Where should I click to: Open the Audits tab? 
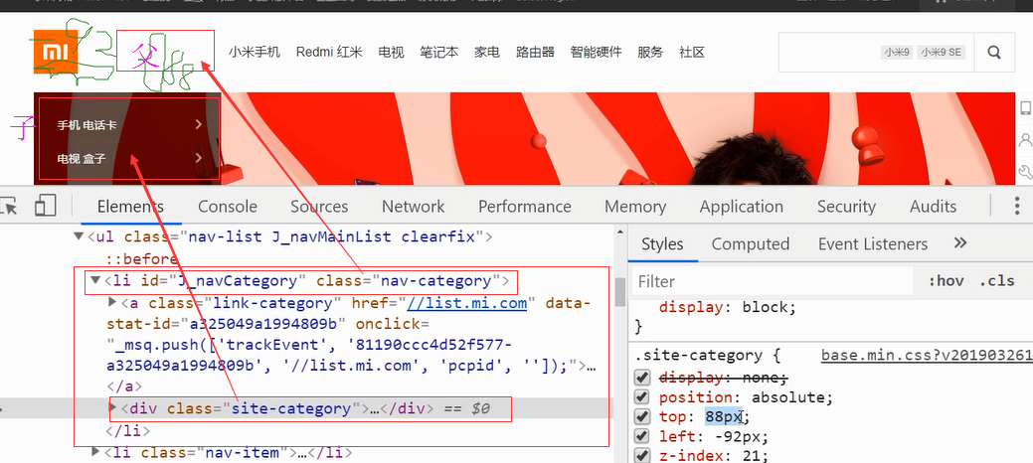click(933, 206)
